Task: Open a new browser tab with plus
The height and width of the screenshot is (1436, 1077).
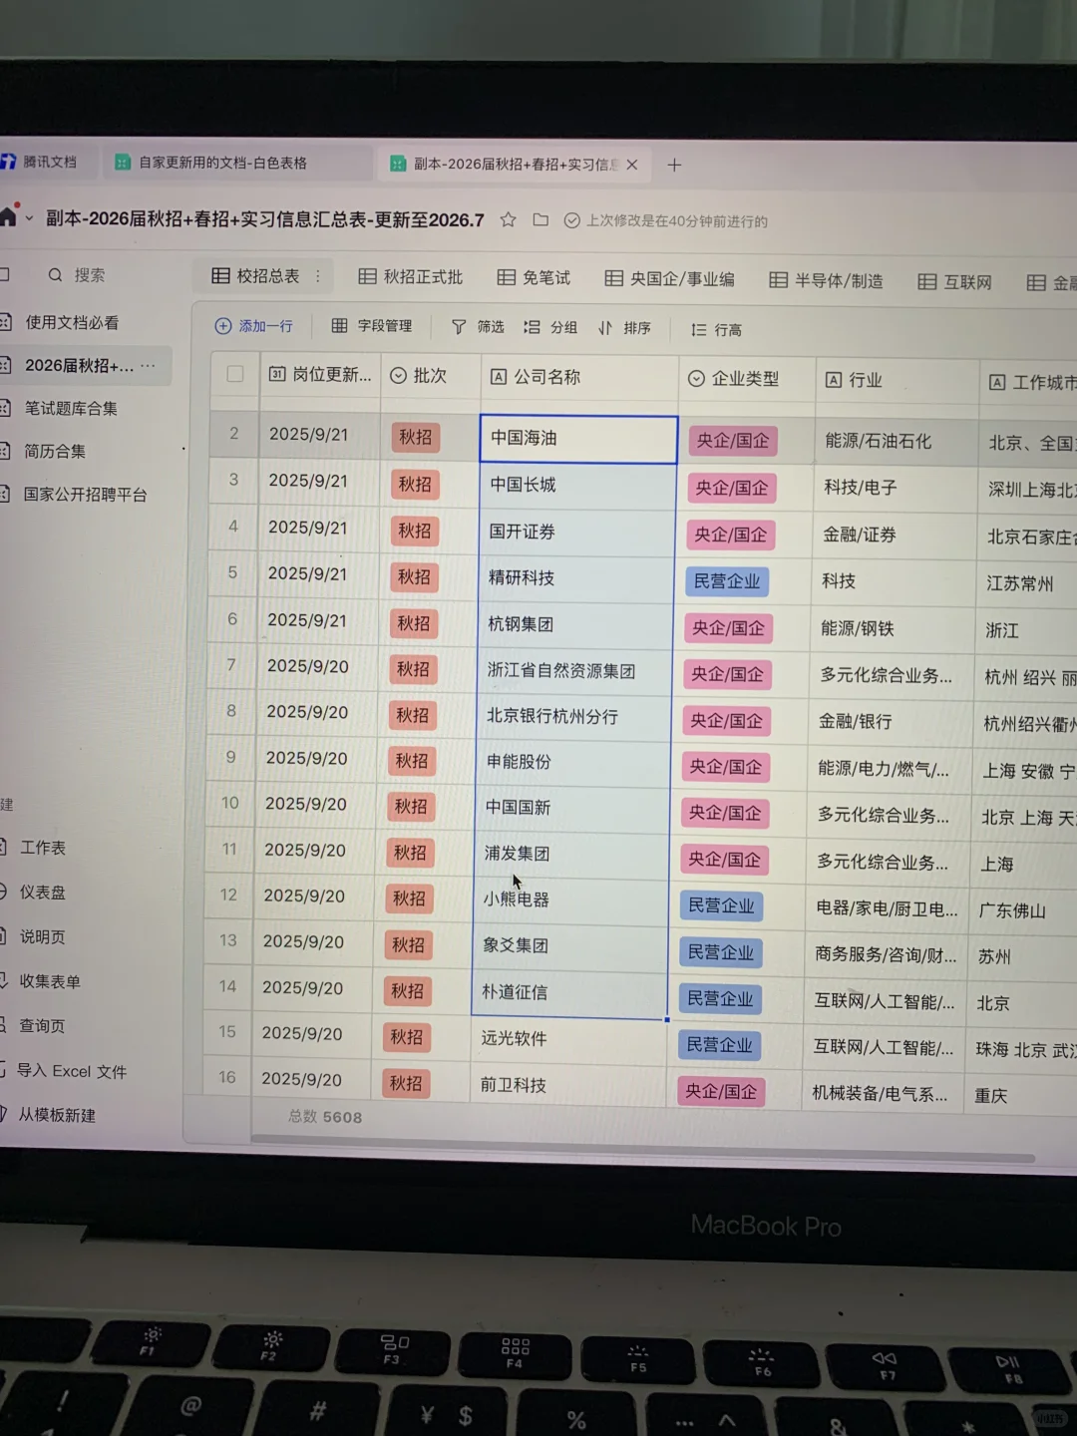Action: (674, 165)
